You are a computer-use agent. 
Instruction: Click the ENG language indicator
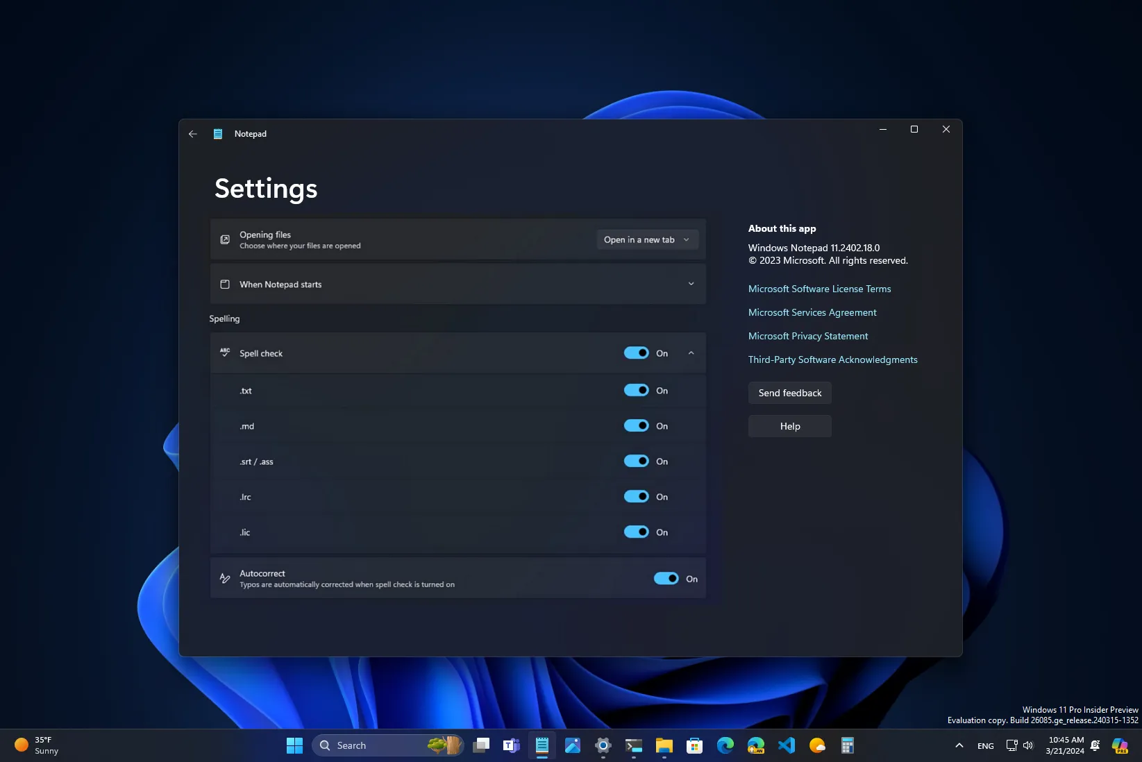[x=985, y=746]
